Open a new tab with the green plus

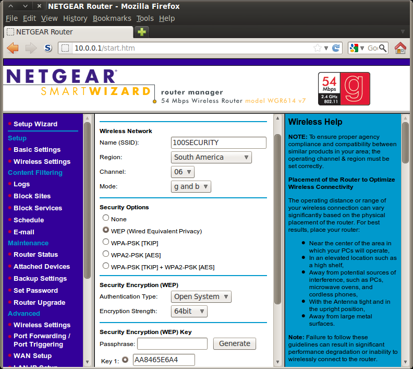click(x=142, y=32)
